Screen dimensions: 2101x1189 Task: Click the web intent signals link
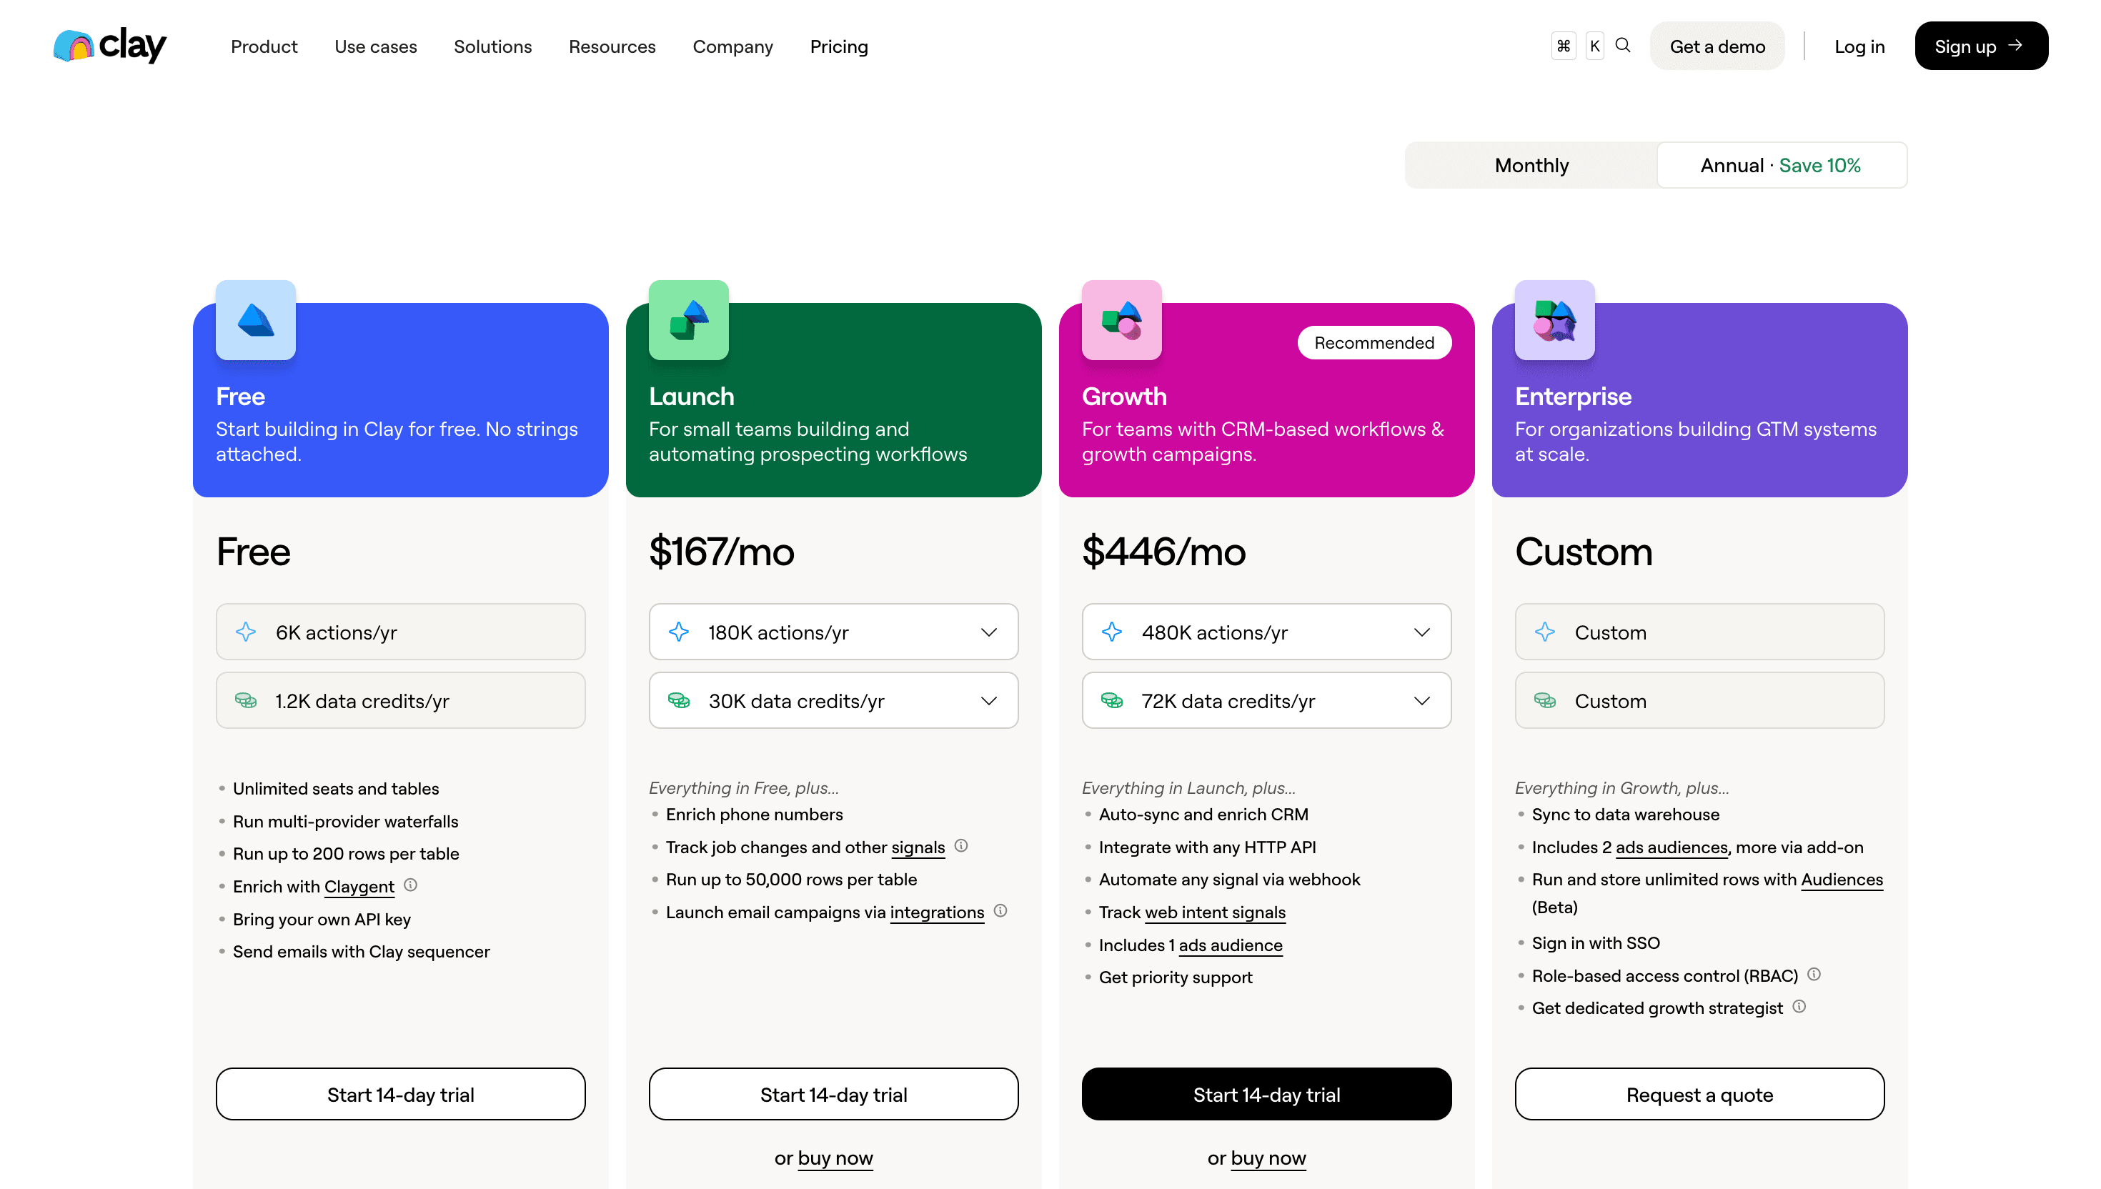point(1214,912)
